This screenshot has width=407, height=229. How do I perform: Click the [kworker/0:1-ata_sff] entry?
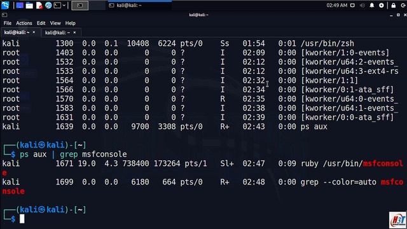347,90
